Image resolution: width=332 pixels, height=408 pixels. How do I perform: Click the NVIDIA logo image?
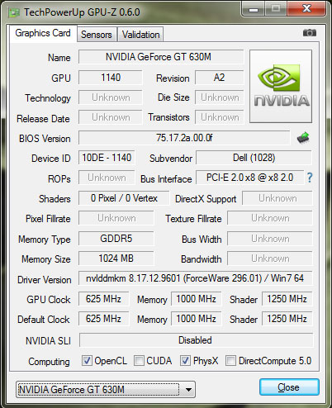(x=281, y=86)
